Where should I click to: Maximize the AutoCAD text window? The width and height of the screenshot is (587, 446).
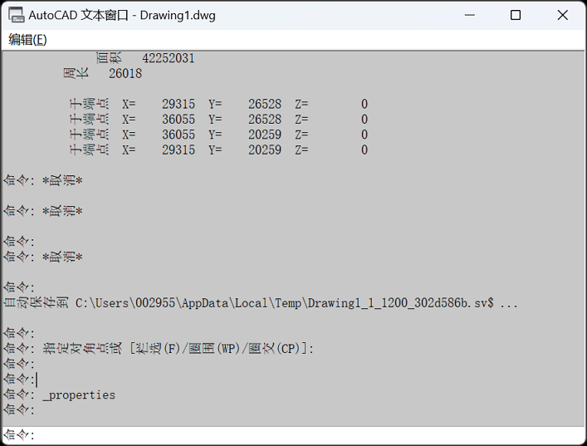point(516,15)
